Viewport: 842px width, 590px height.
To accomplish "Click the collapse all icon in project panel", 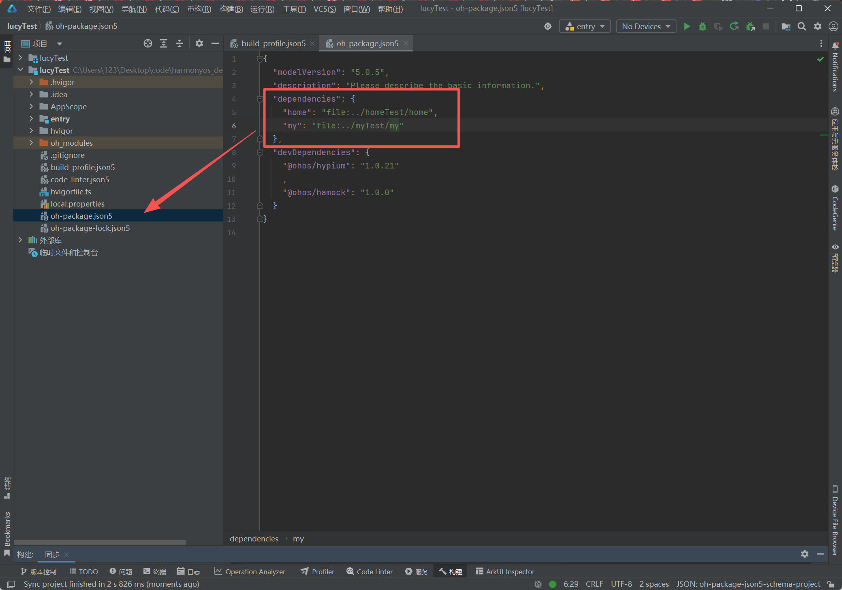I will pos(180,43).
